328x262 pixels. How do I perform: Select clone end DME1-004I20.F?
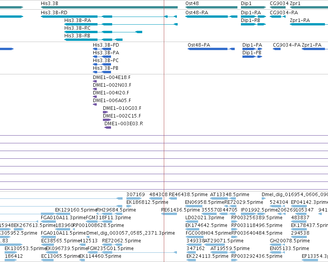point(95,97)
